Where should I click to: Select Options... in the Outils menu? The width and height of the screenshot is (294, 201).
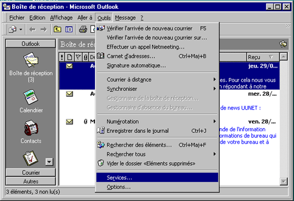[157, 187]
